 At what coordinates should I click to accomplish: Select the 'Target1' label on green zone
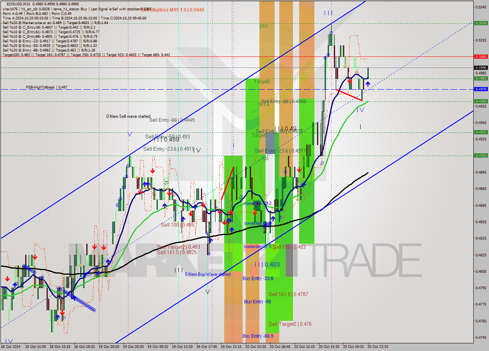tap(259, 135)
